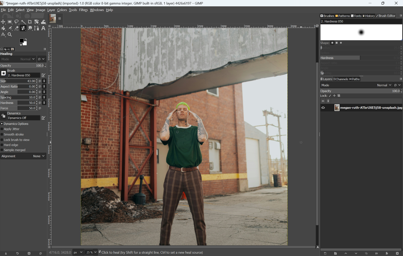The width and height of the screenshot is (403, 256).
Task: Open layer mode group switch dropdown
Action: 397,85
